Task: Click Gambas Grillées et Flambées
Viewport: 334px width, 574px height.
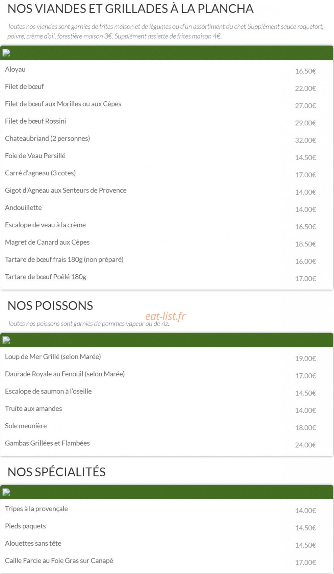Action: [x=47, y=443]
